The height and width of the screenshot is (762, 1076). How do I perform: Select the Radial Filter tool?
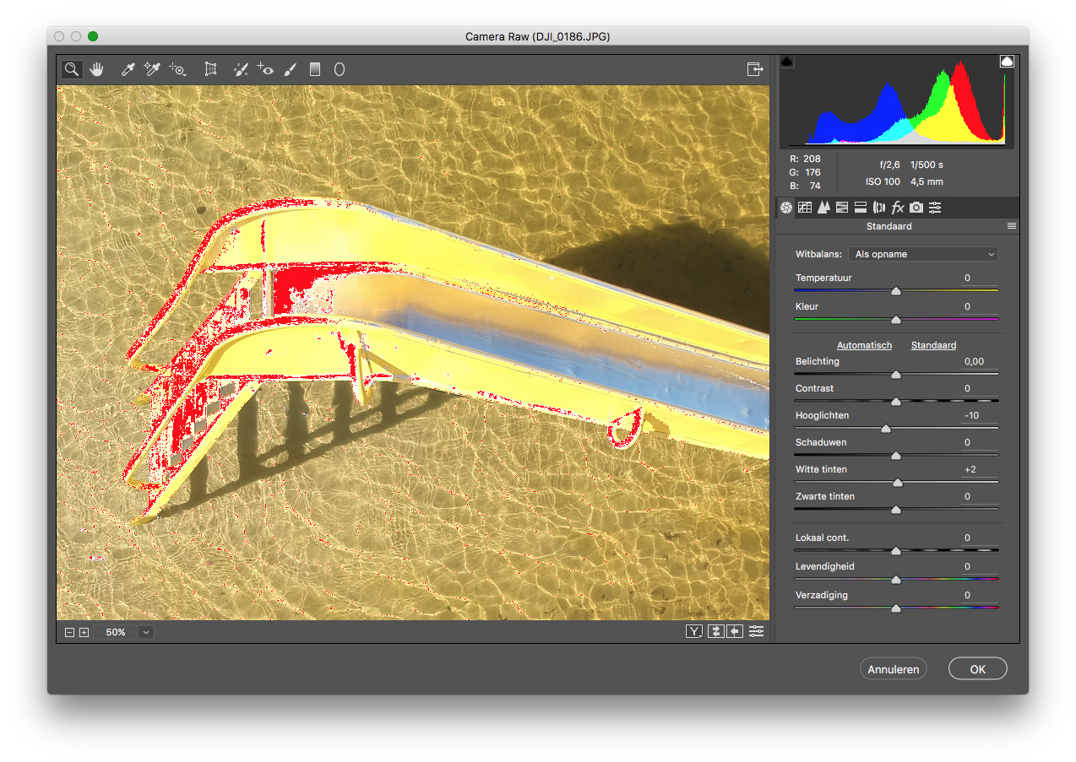[x=340, y=70]
